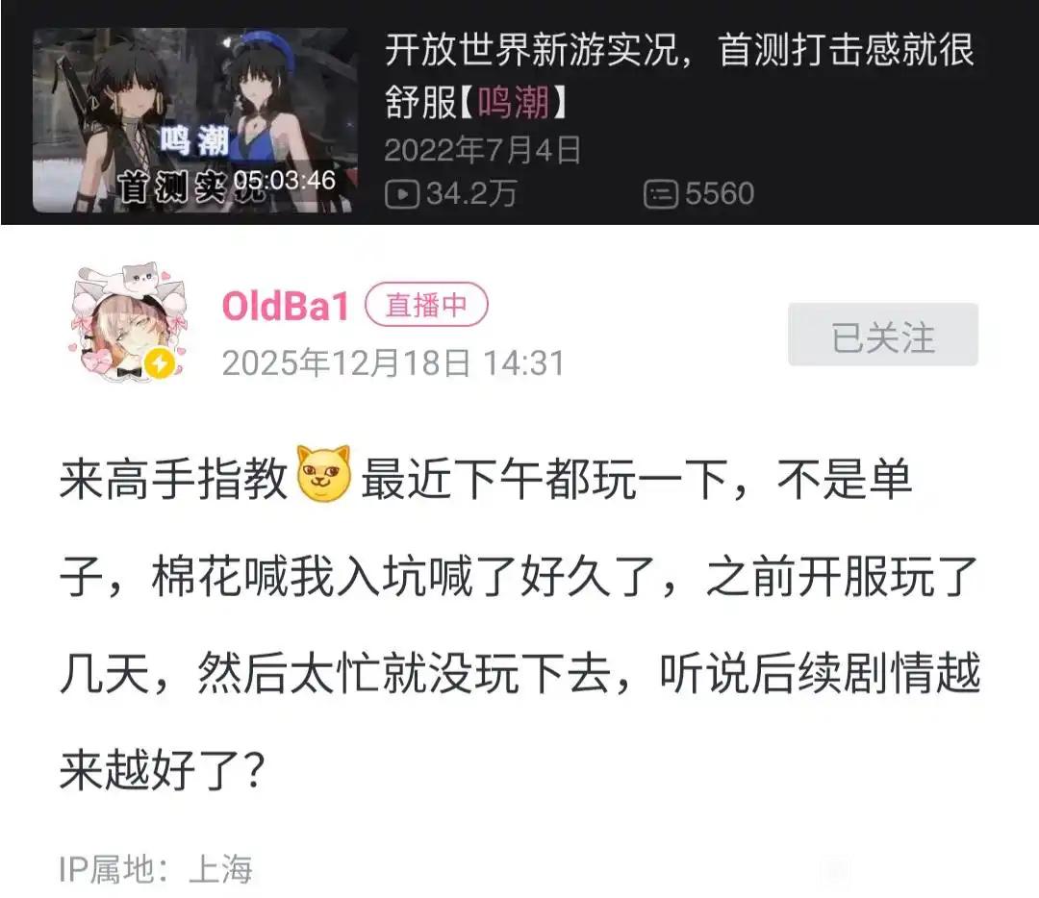This screenshot has height=898, width=1039.
Task: Click post text starting 来高手指教
Action: [519, 624]
